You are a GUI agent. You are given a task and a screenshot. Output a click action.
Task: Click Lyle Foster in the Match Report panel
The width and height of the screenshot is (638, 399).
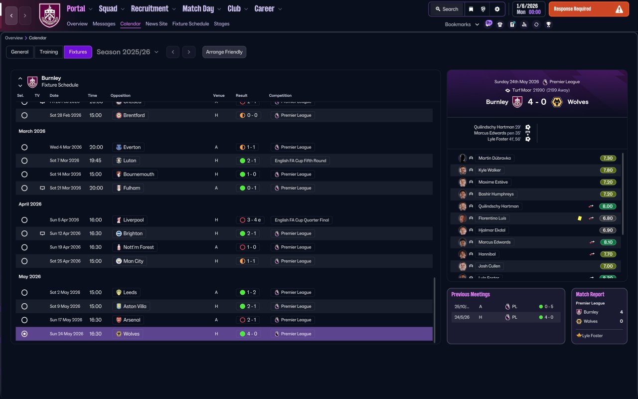point(592,336)
